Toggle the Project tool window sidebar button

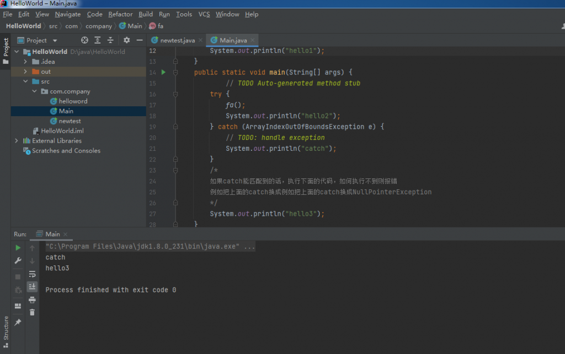point(6,51)
